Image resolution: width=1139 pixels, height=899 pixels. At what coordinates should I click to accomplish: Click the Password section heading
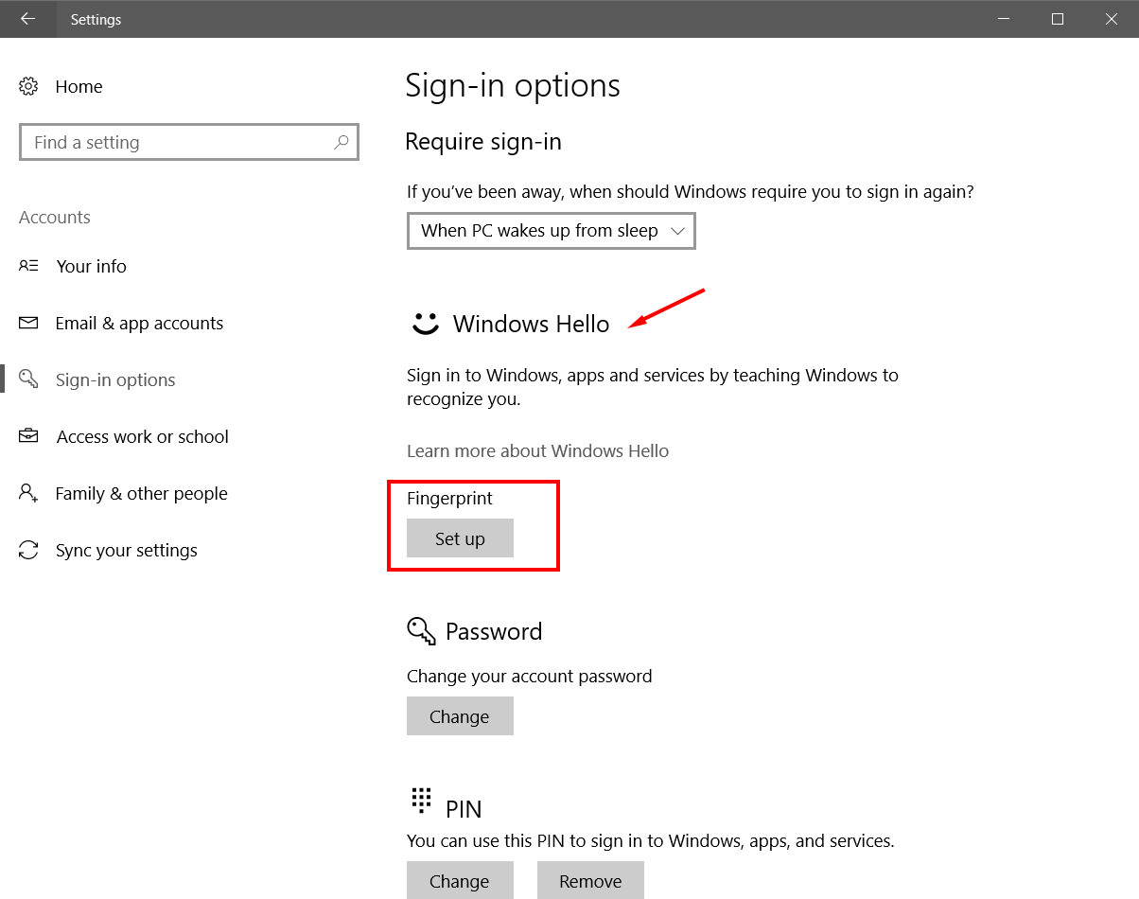(x=494, y=631)
